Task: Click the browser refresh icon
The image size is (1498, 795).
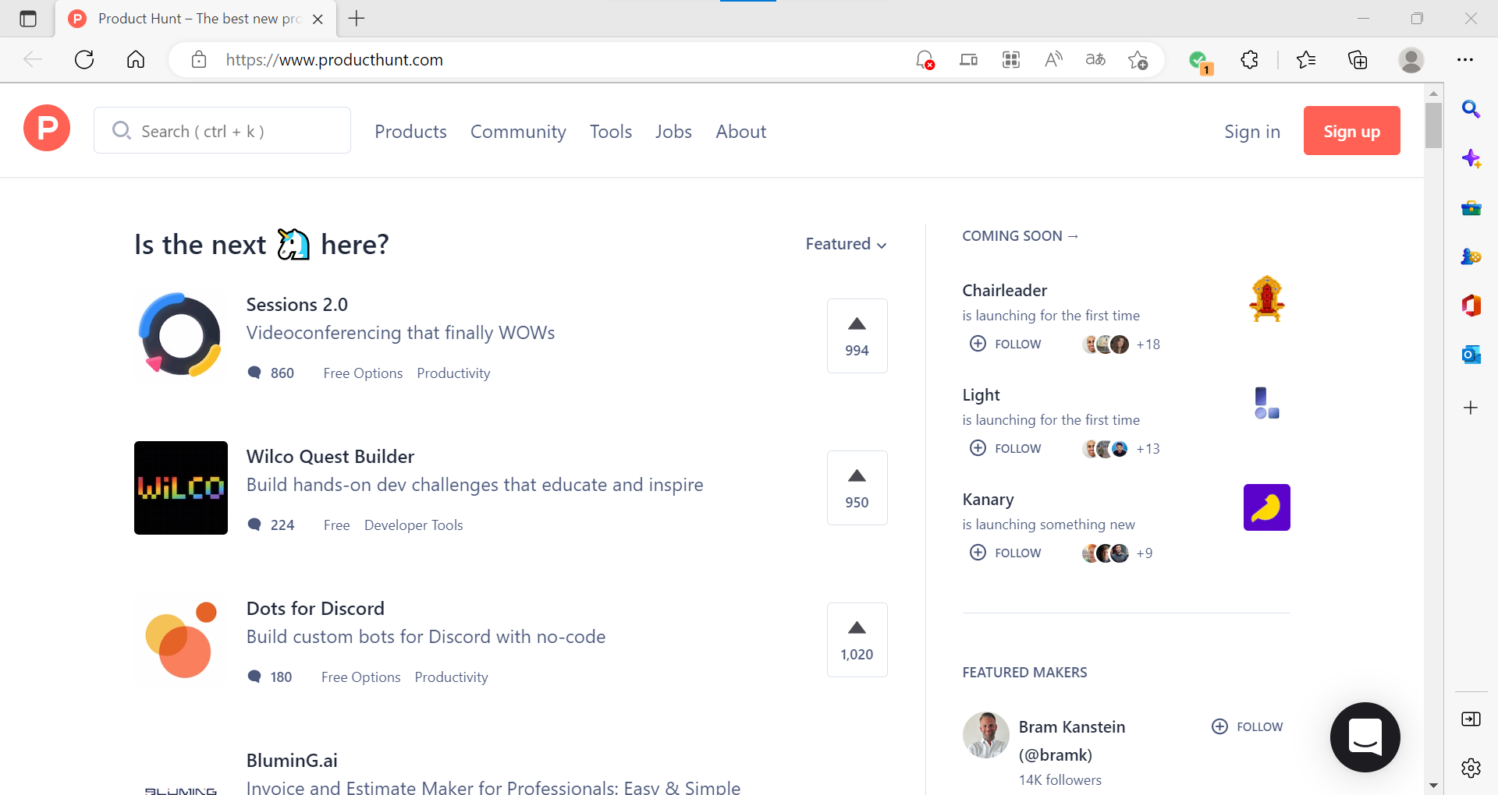Action: pyautogui.click(x=84, y=59)
